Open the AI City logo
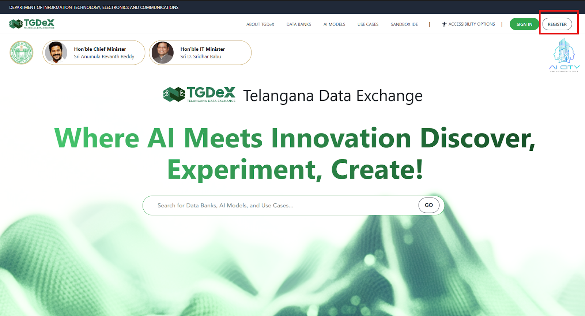 pos(564,55)
